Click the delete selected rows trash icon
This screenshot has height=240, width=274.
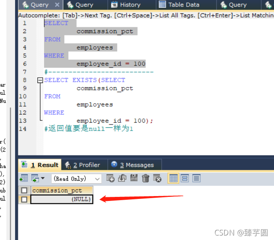146,178
